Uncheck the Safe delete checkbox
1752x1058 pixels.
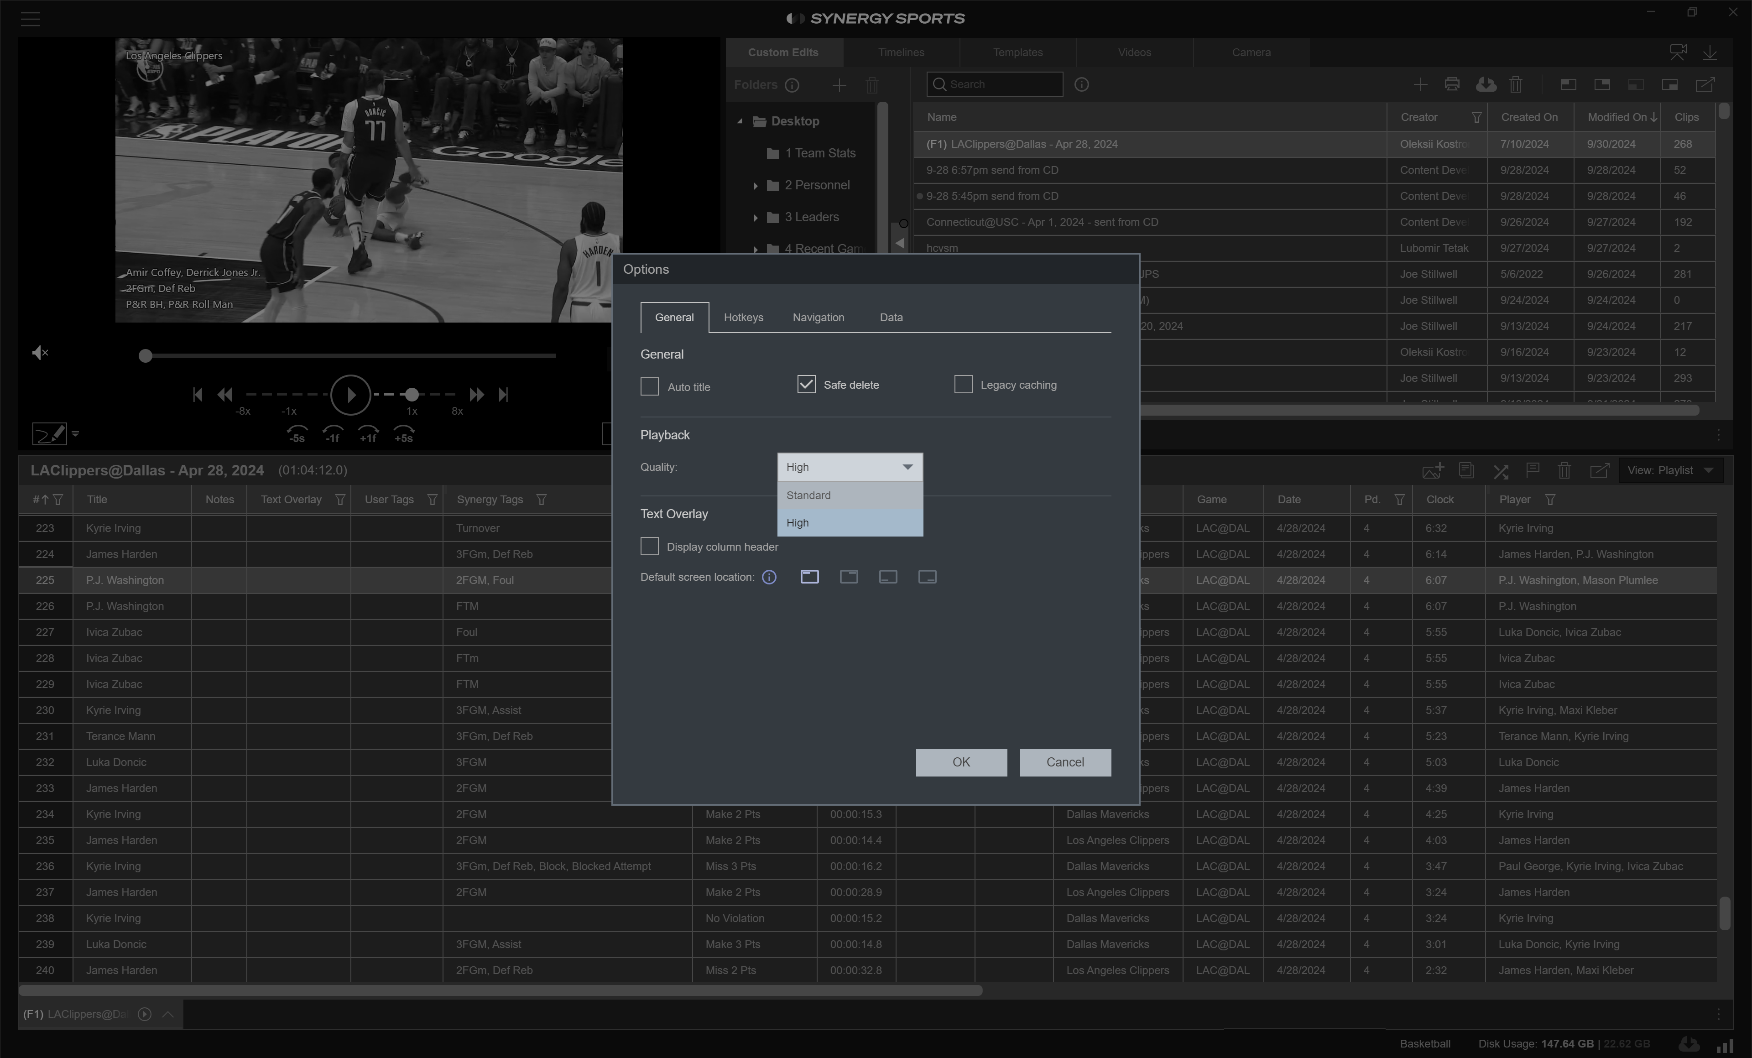(806, 385)
